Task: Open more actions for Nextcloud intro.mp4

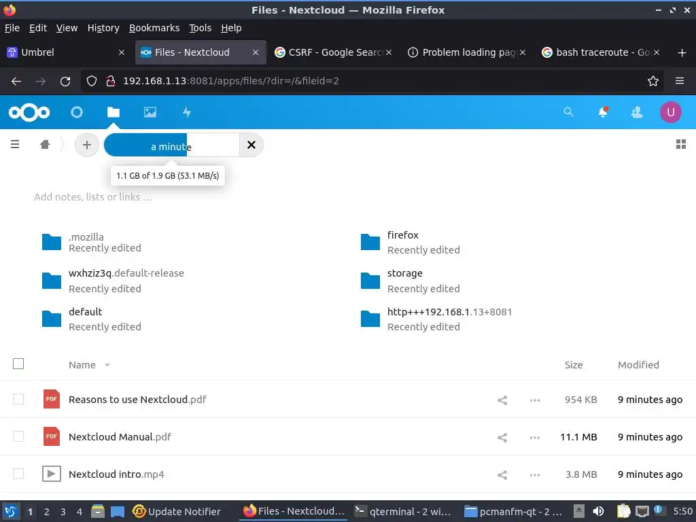Action: click(534, 475)
